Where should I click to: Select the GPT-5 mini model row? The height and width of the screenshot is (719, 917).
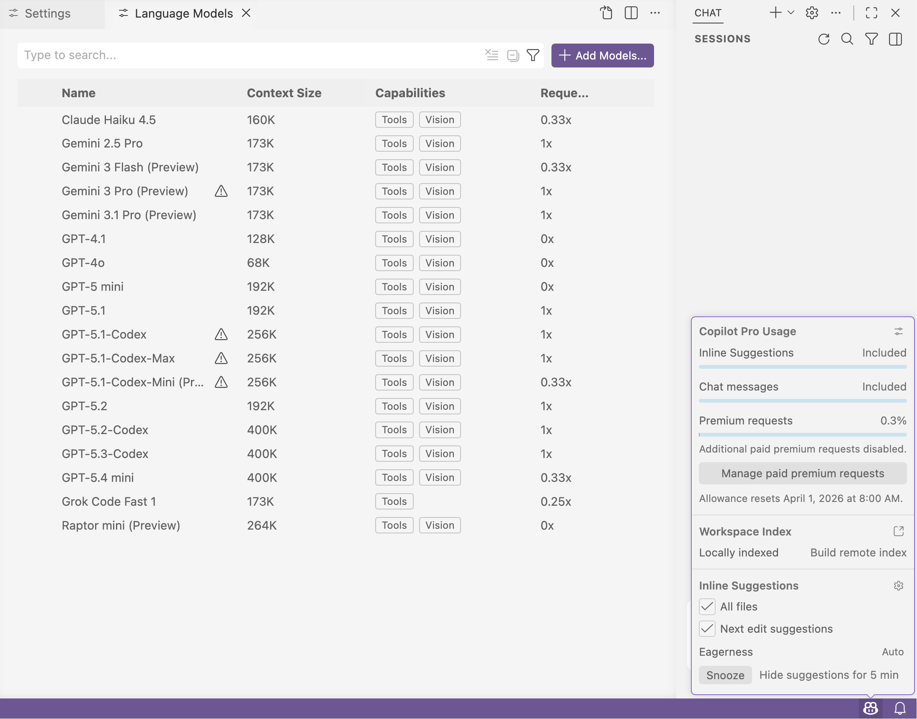(x=336, y=287)
